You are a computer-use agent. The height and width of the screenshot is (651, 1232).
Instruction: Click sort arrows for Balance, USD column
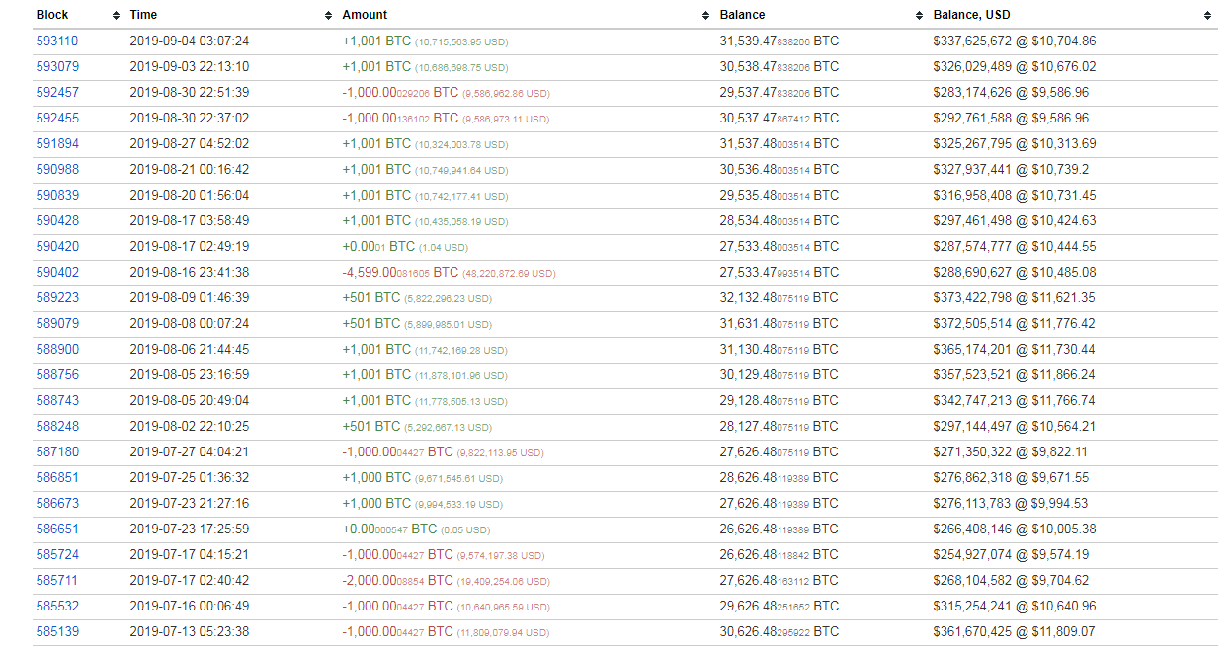tap(1207, 16)
